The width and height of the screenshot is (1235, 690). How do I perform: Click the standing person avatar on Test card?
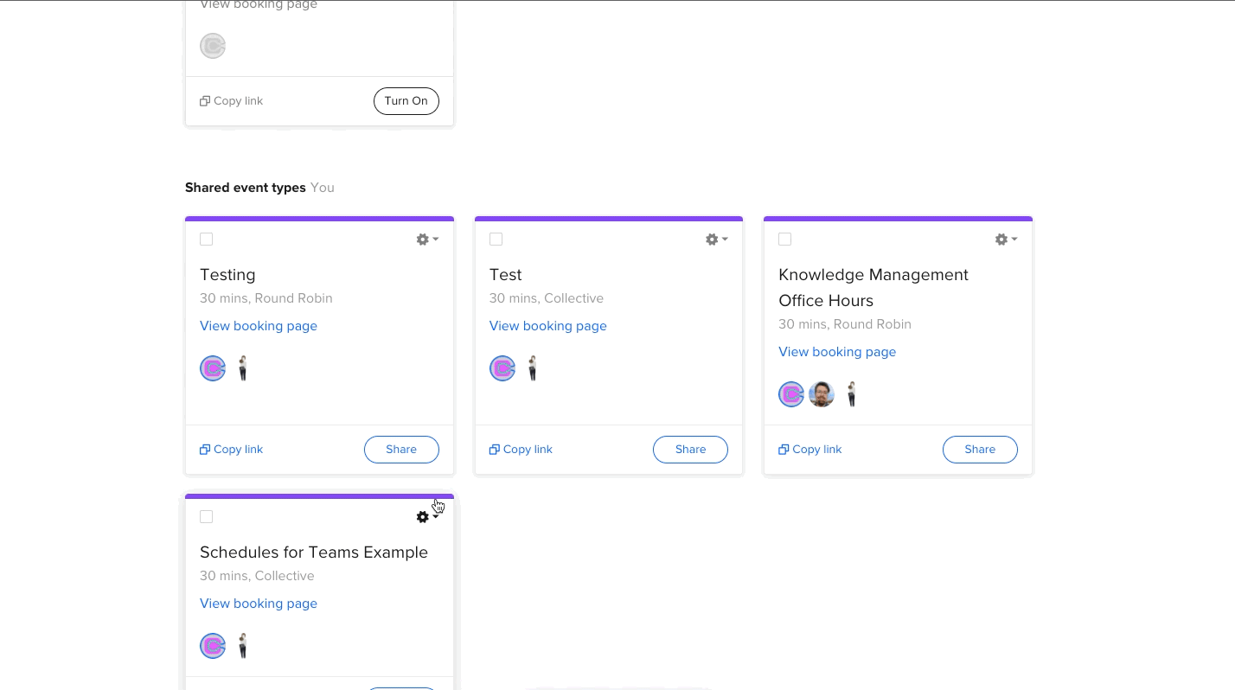(533, 368)
